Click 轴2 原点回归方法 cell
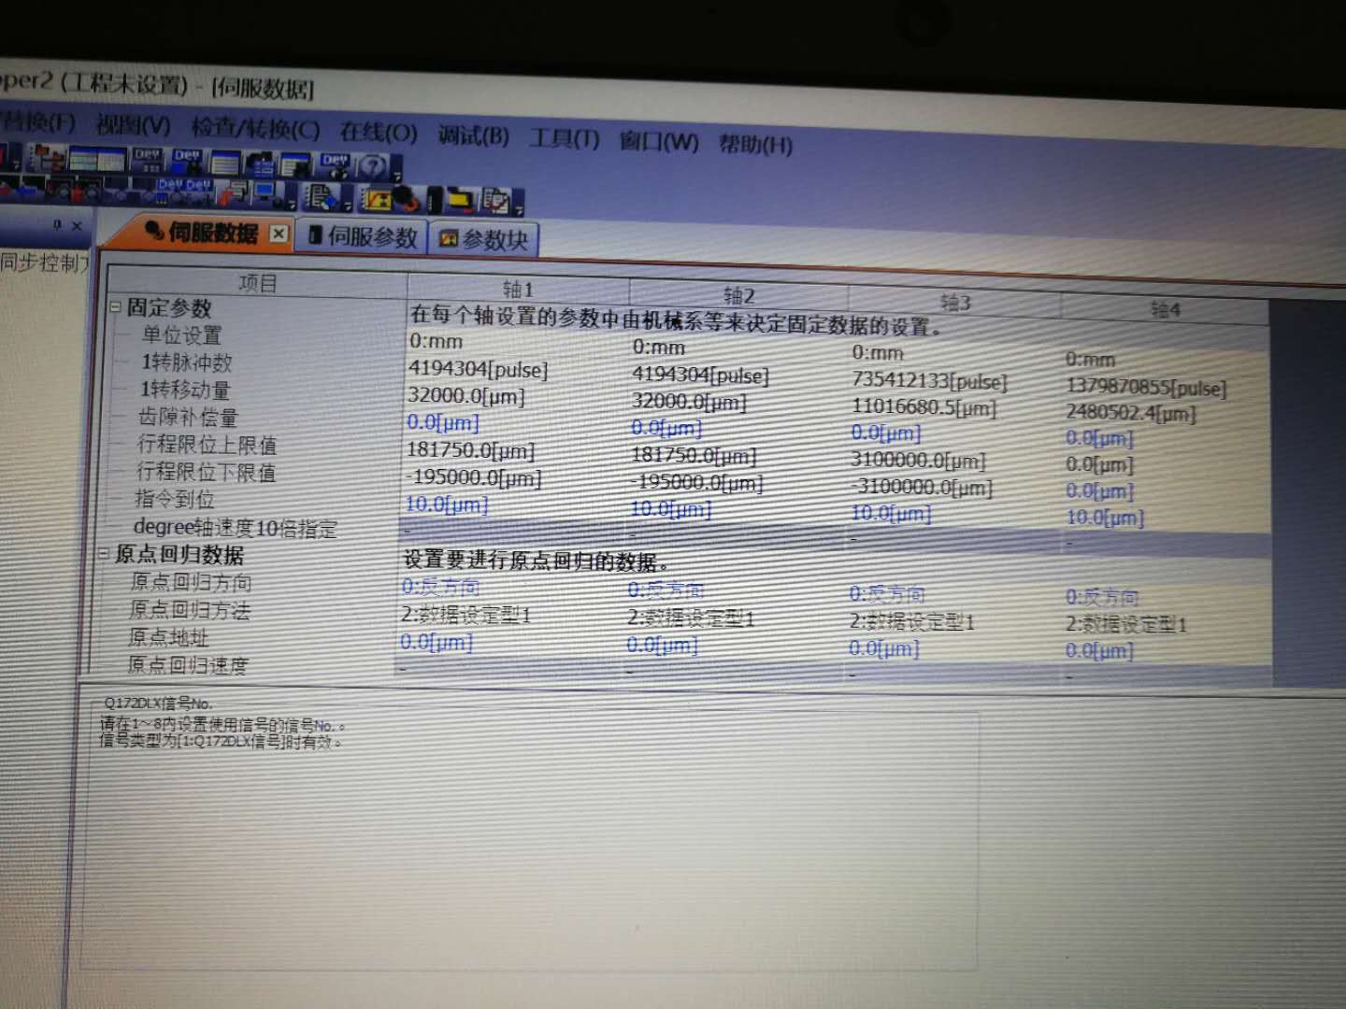 coord(690,618)
